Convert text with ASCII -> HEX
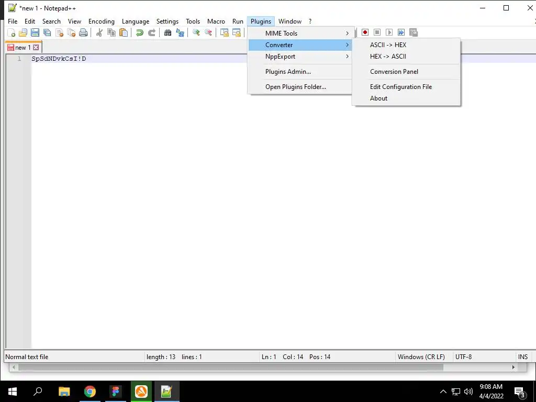The width and height of the screenshot is (536, 402). point(406,45)
